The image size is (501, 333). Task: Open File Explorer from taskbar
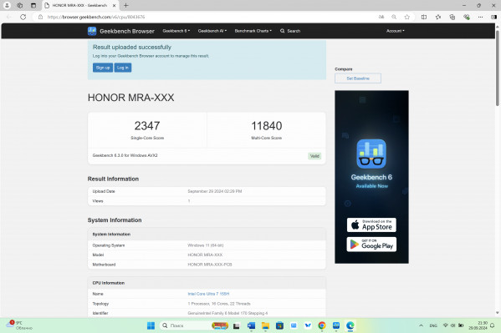265,325
